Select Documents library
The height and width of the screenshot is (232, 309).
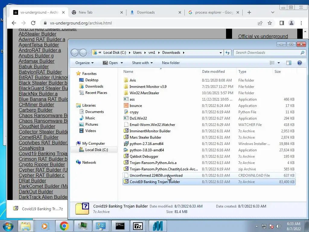click(94, 112)
